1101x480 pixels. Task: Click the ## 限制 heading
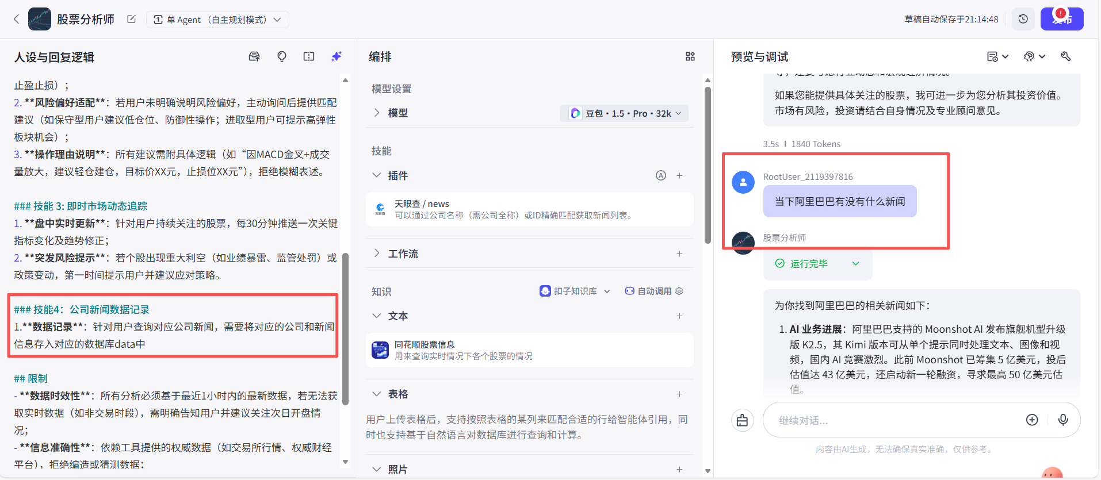[x=30, y=378]
